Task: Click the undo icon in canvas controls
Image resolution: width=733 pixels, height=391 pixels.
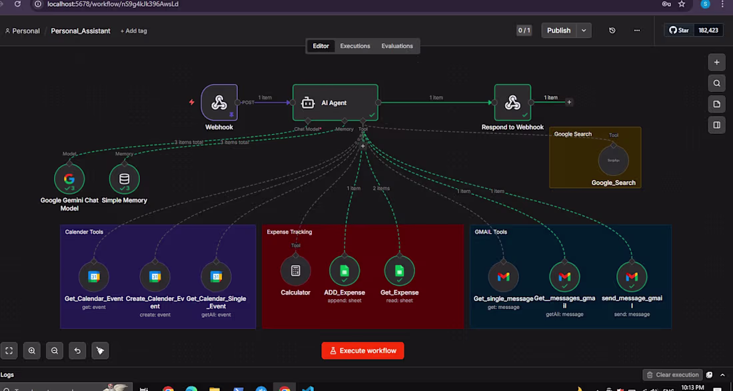Action: click(x=77, y=350)
